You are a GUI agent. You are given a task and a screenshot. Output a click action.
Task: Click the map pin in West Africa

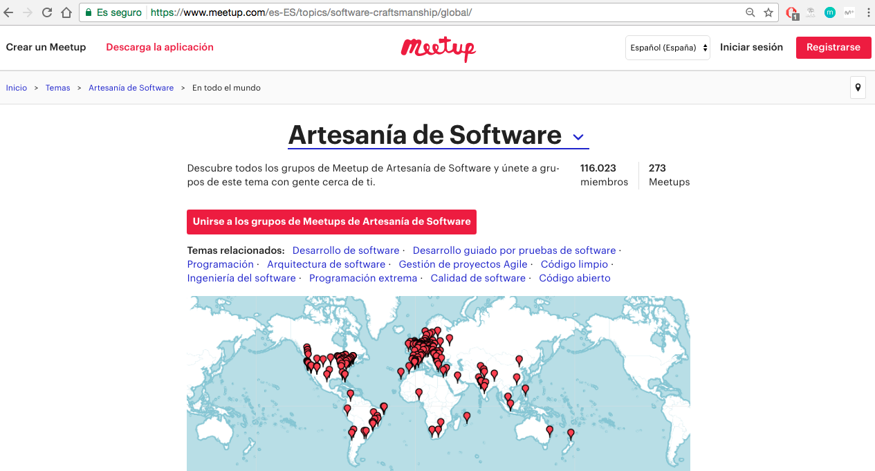418,394
